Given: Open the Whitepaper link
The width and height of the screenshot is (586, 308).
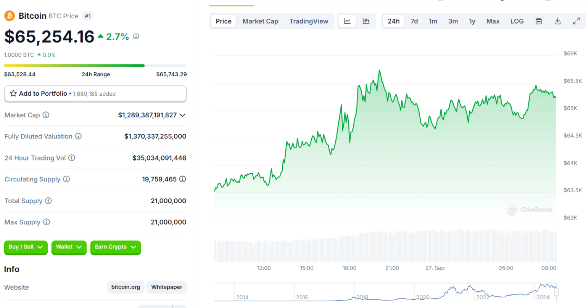Looking at the screenshot, I should click(167, 287).
